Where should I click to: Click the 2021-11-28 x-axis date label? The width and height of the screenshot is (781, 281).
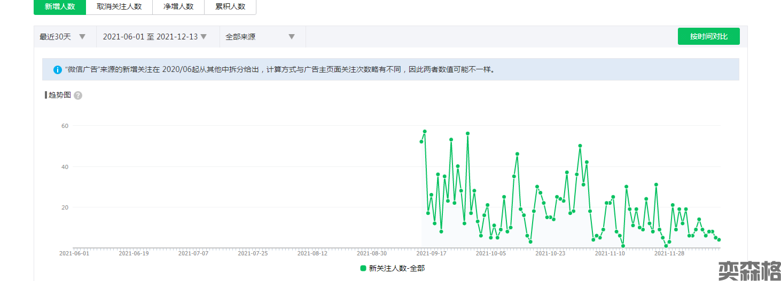click(x=669, y=254)
